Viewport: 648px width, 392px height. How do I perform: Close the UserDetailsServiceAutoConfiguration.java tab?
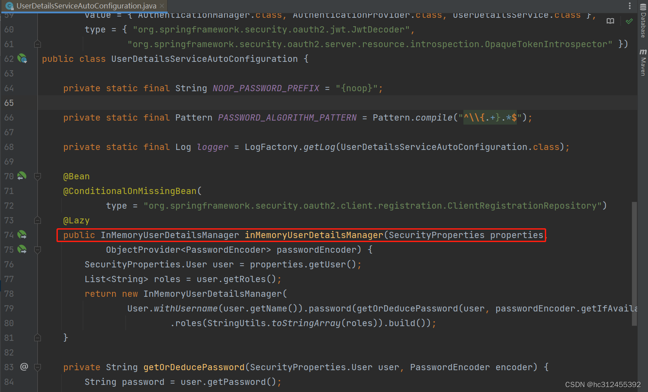click(162, 6)
